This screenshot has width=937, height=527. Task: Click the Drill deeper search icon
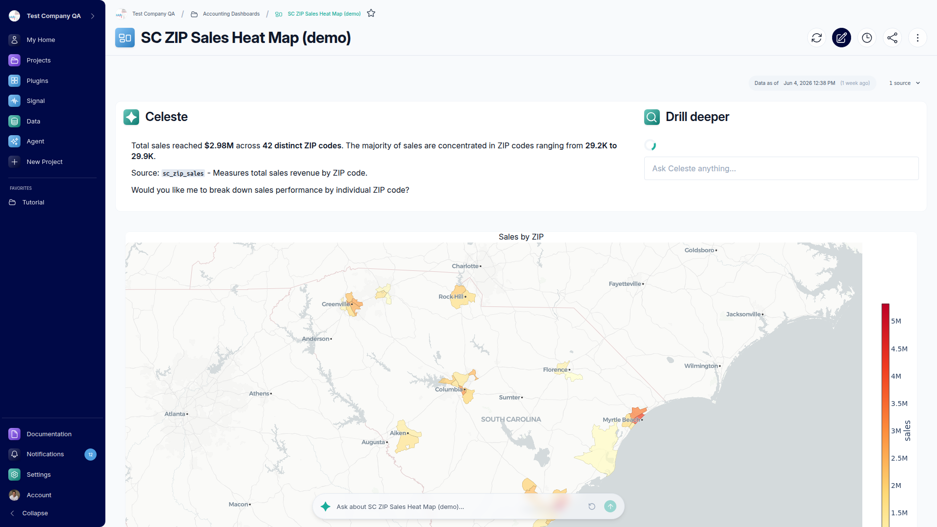coord(652,117)
